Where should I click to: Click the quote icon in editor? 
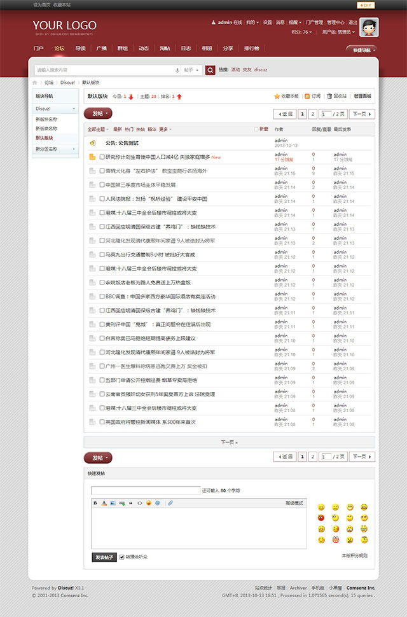(x=131, y=503)
